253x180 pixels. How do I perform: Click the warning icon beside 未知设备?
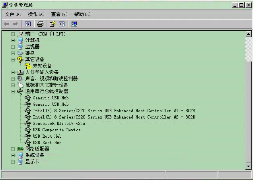(x=28, y=66)
